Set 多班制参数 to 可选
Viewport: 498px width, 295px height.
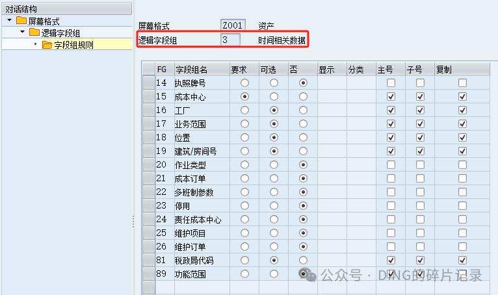[x=274, y=192]
